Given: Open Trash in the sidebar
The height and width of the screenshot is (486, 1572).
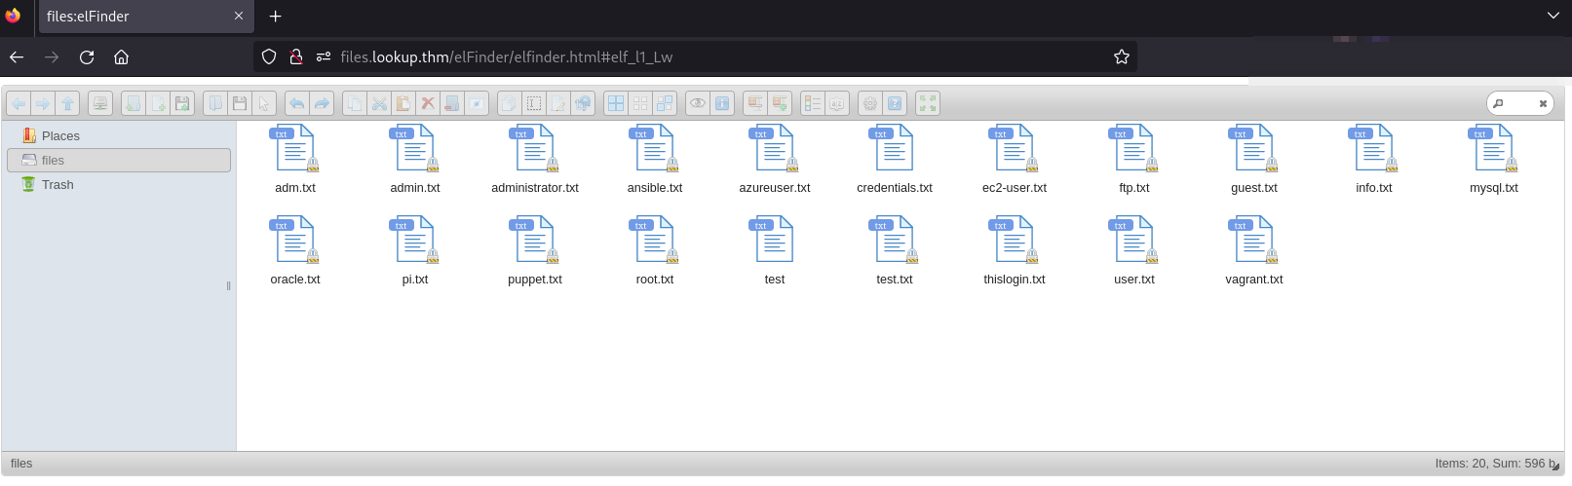Looking at the screenshot, I should 58,185.
